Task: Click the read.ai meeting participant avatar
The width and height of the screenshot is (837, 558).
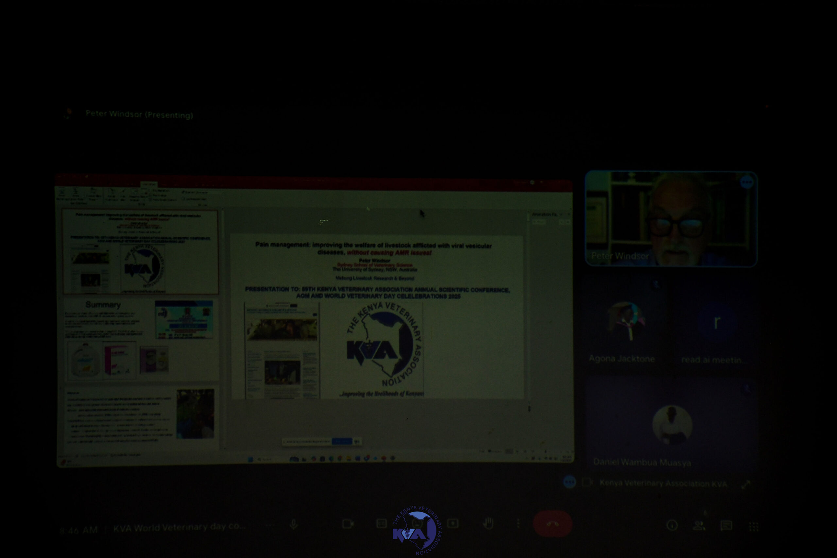Action: pyautogui.click(x=717, y=323)
